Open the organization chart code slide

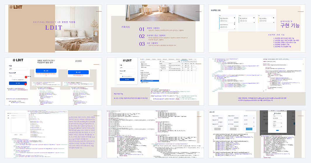tap(257, 82)
